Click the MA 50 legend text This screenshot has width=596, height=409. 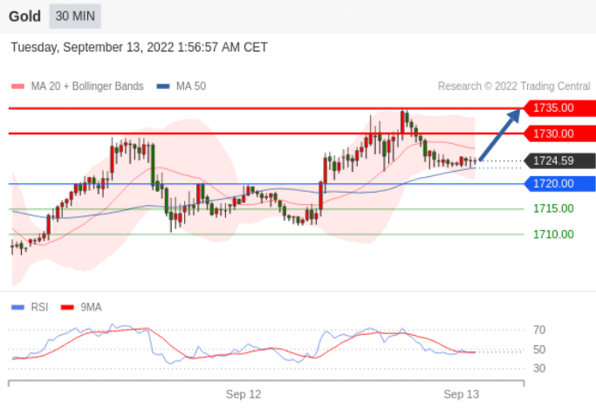click(x=191, y=86)
